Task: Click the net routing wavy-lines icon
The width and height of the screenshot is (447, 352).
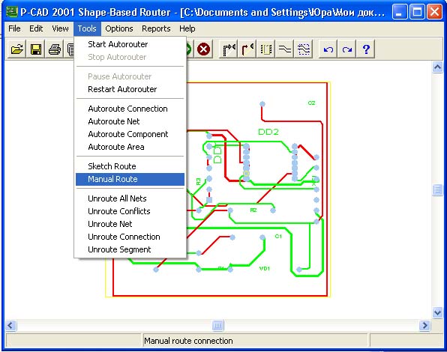Action: (284, 49)
